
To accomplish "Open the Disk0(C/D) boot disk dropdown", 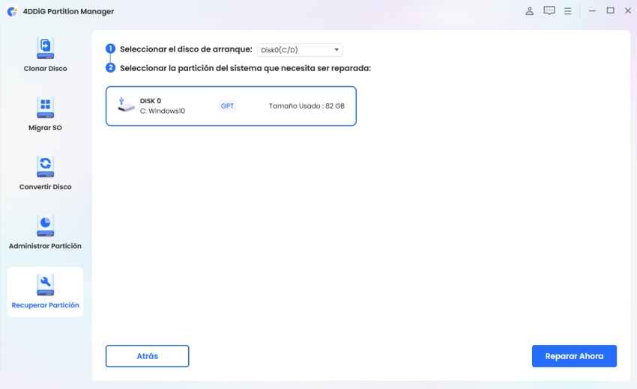I will [x=300, y=50].
